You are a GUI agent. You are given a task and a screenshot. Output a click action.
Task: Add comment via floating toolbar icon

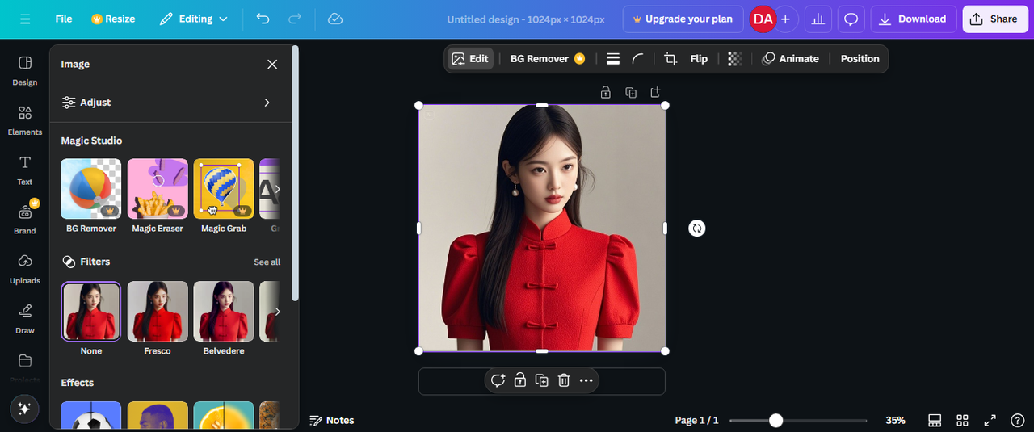click(498, 380)
